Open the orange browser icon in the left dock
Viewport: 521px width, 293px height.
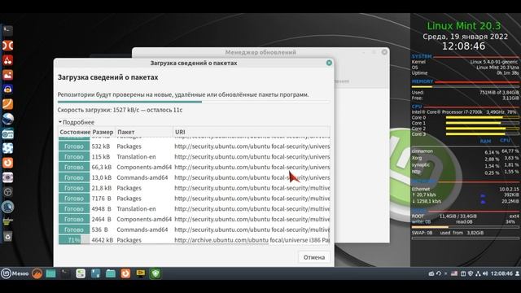[7, 163]
